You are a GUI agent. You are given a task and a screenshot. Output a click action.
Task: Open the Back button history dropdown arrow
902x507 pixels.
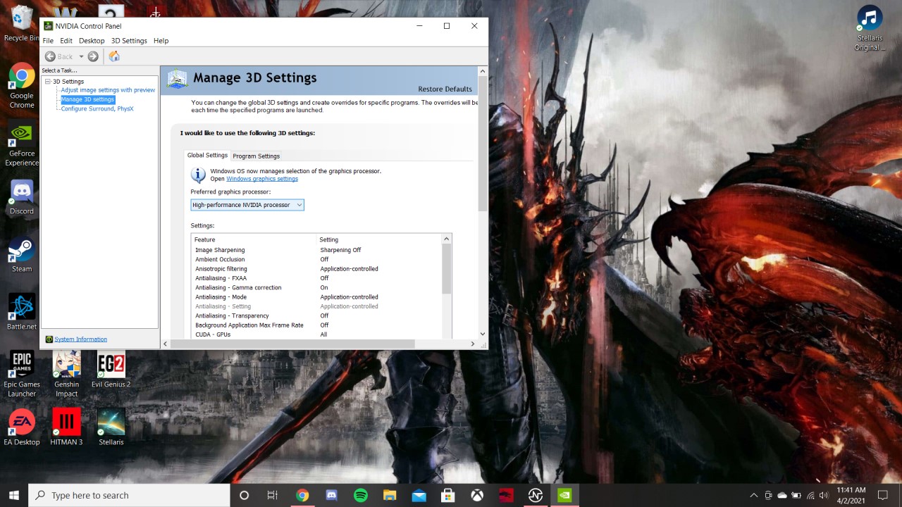[x=81, y=56]
